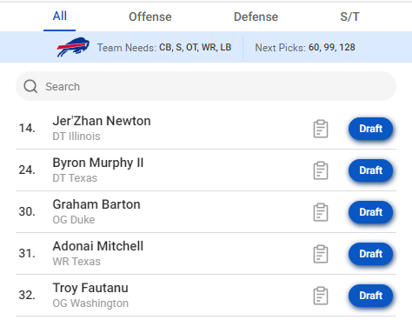Switch to the S/T tab
The image size is (412, 320).
coord(349,17)
